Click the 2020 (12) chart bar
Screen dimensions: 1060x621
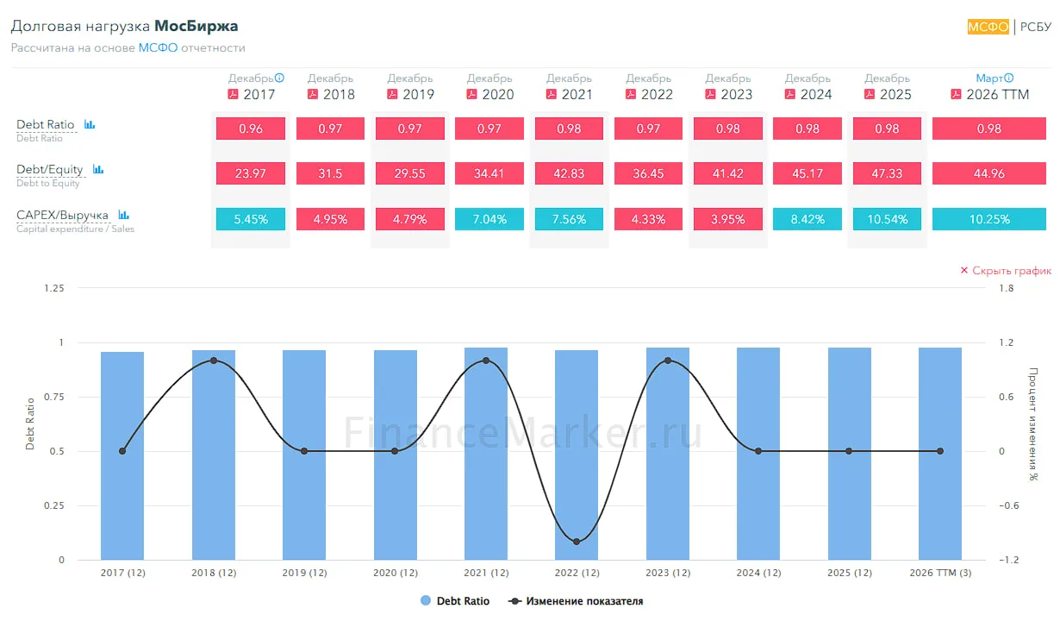click(396, 455)
